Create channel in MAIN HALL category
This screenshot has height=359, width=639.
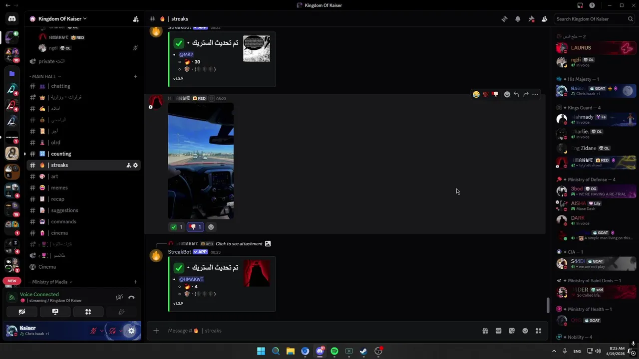click(135, 76)
